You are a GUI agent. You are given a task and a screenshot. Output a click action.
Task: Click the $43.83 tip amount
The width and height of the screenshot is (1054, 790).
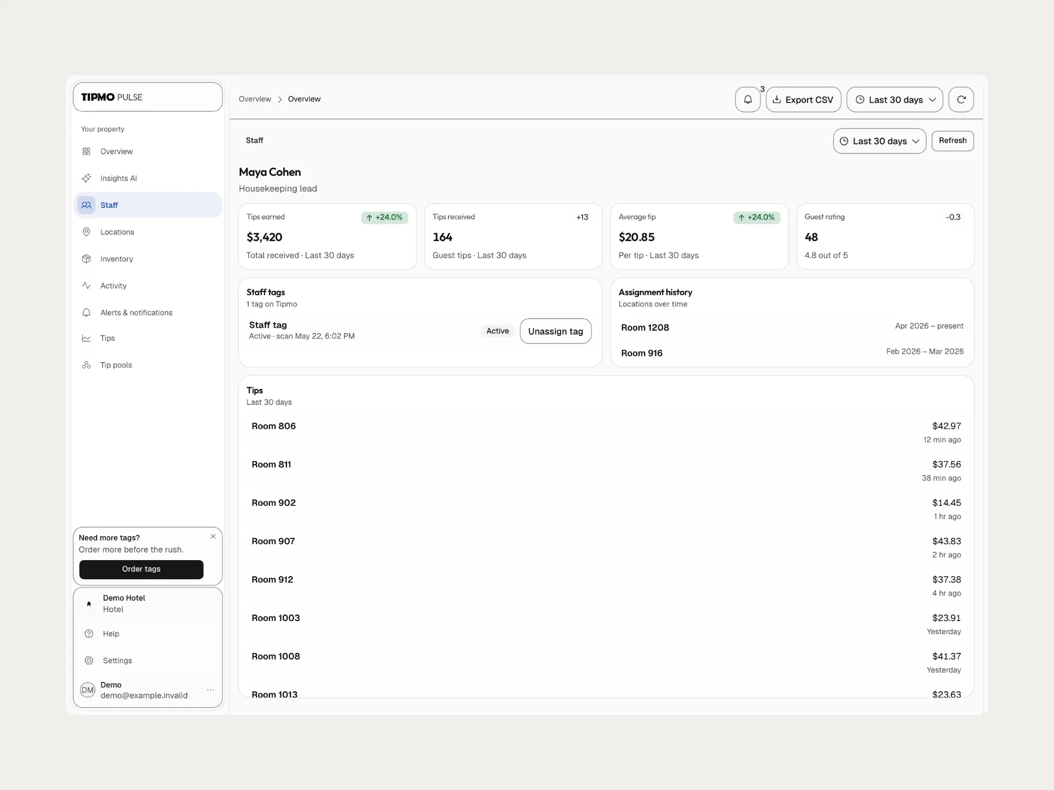(946, 541)
